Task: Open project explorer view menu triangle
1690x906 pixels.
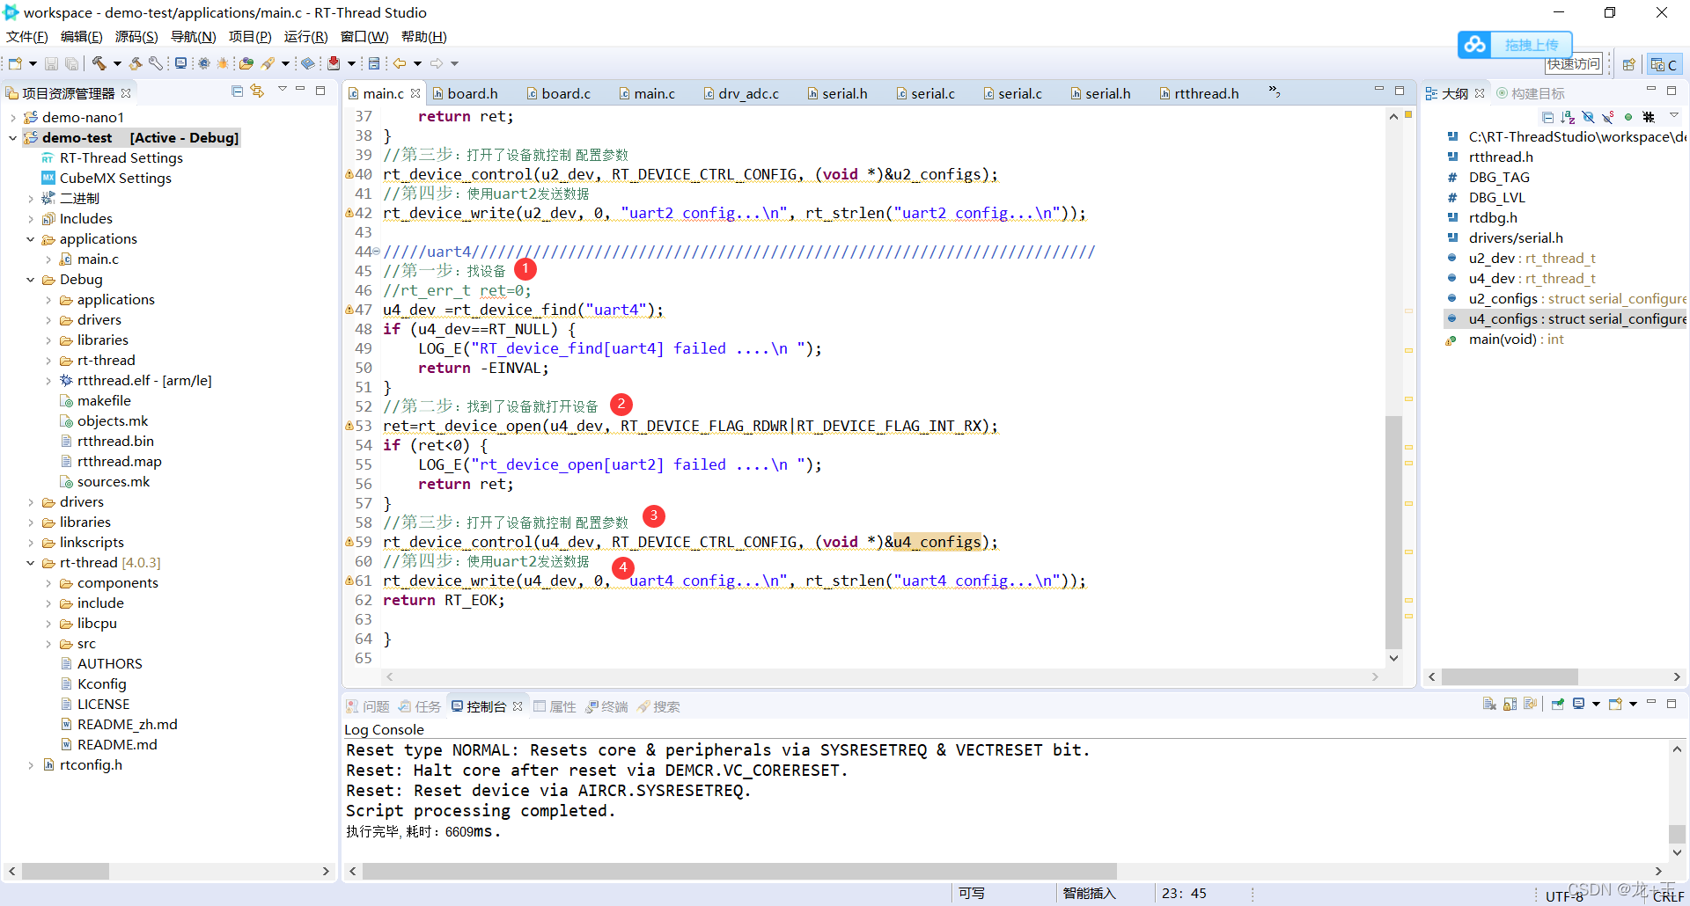Action: (x=282, y=90)
